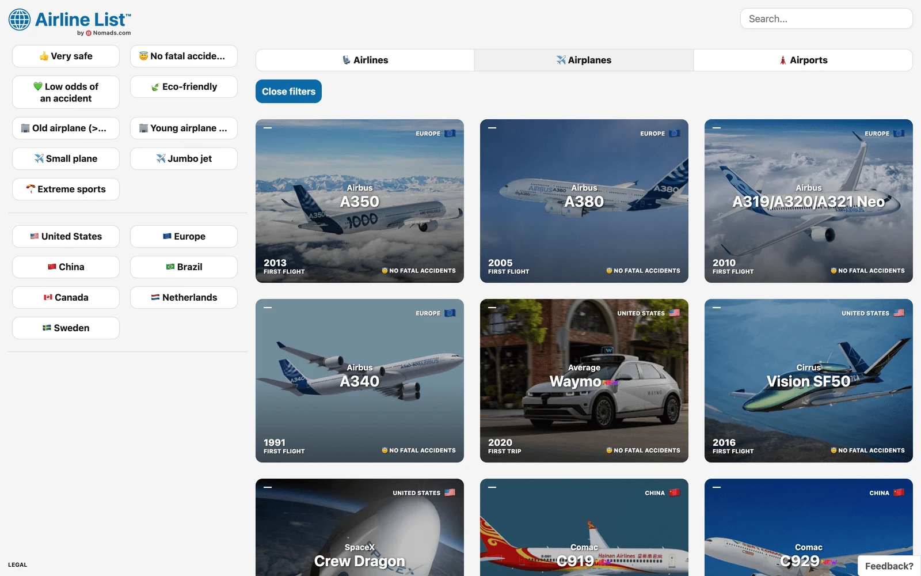
Task: Open the Airbus A380 card
Action: pos(584,201)
